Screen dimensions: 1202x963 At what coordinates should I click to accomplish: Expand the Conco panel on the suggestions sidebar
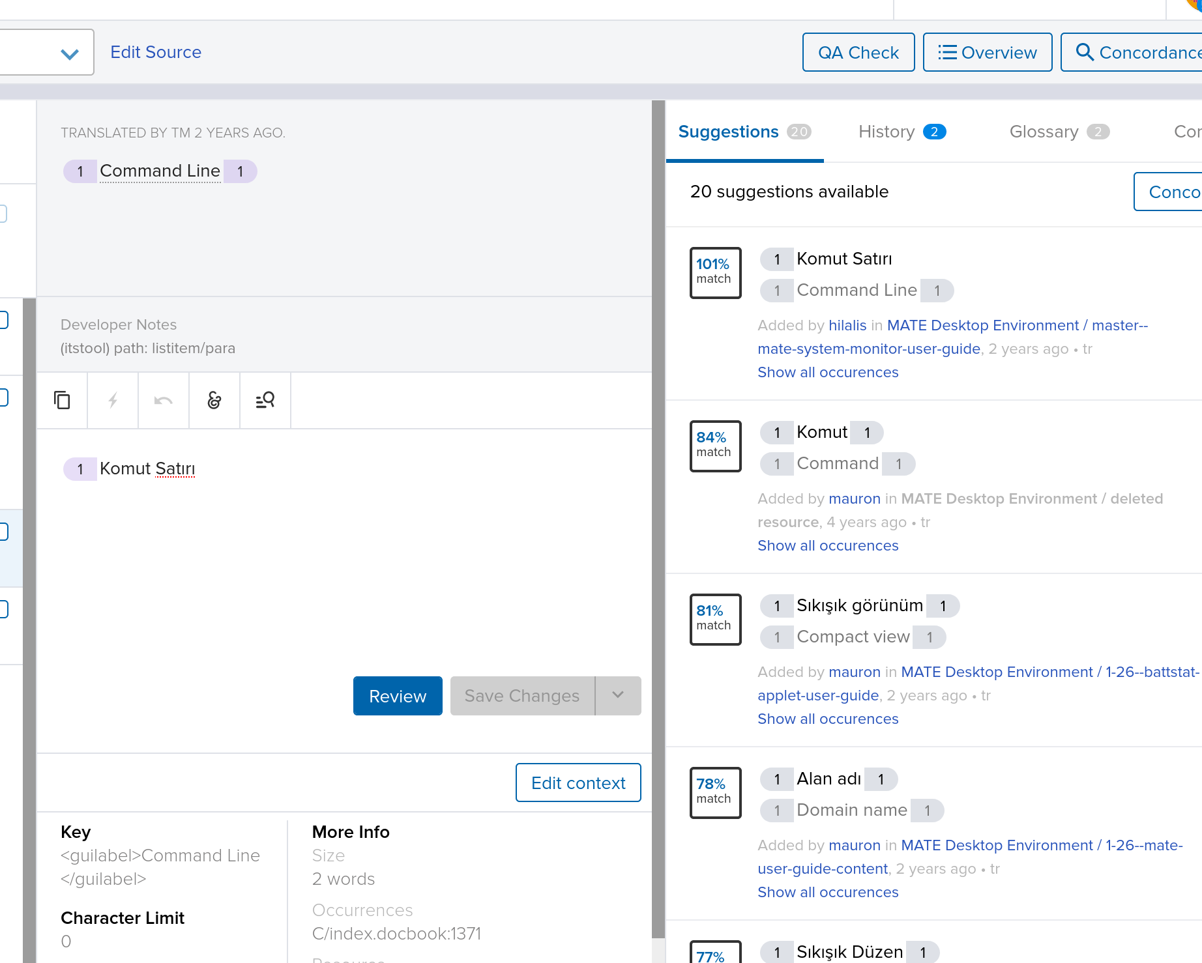(x=1174, y=192)
